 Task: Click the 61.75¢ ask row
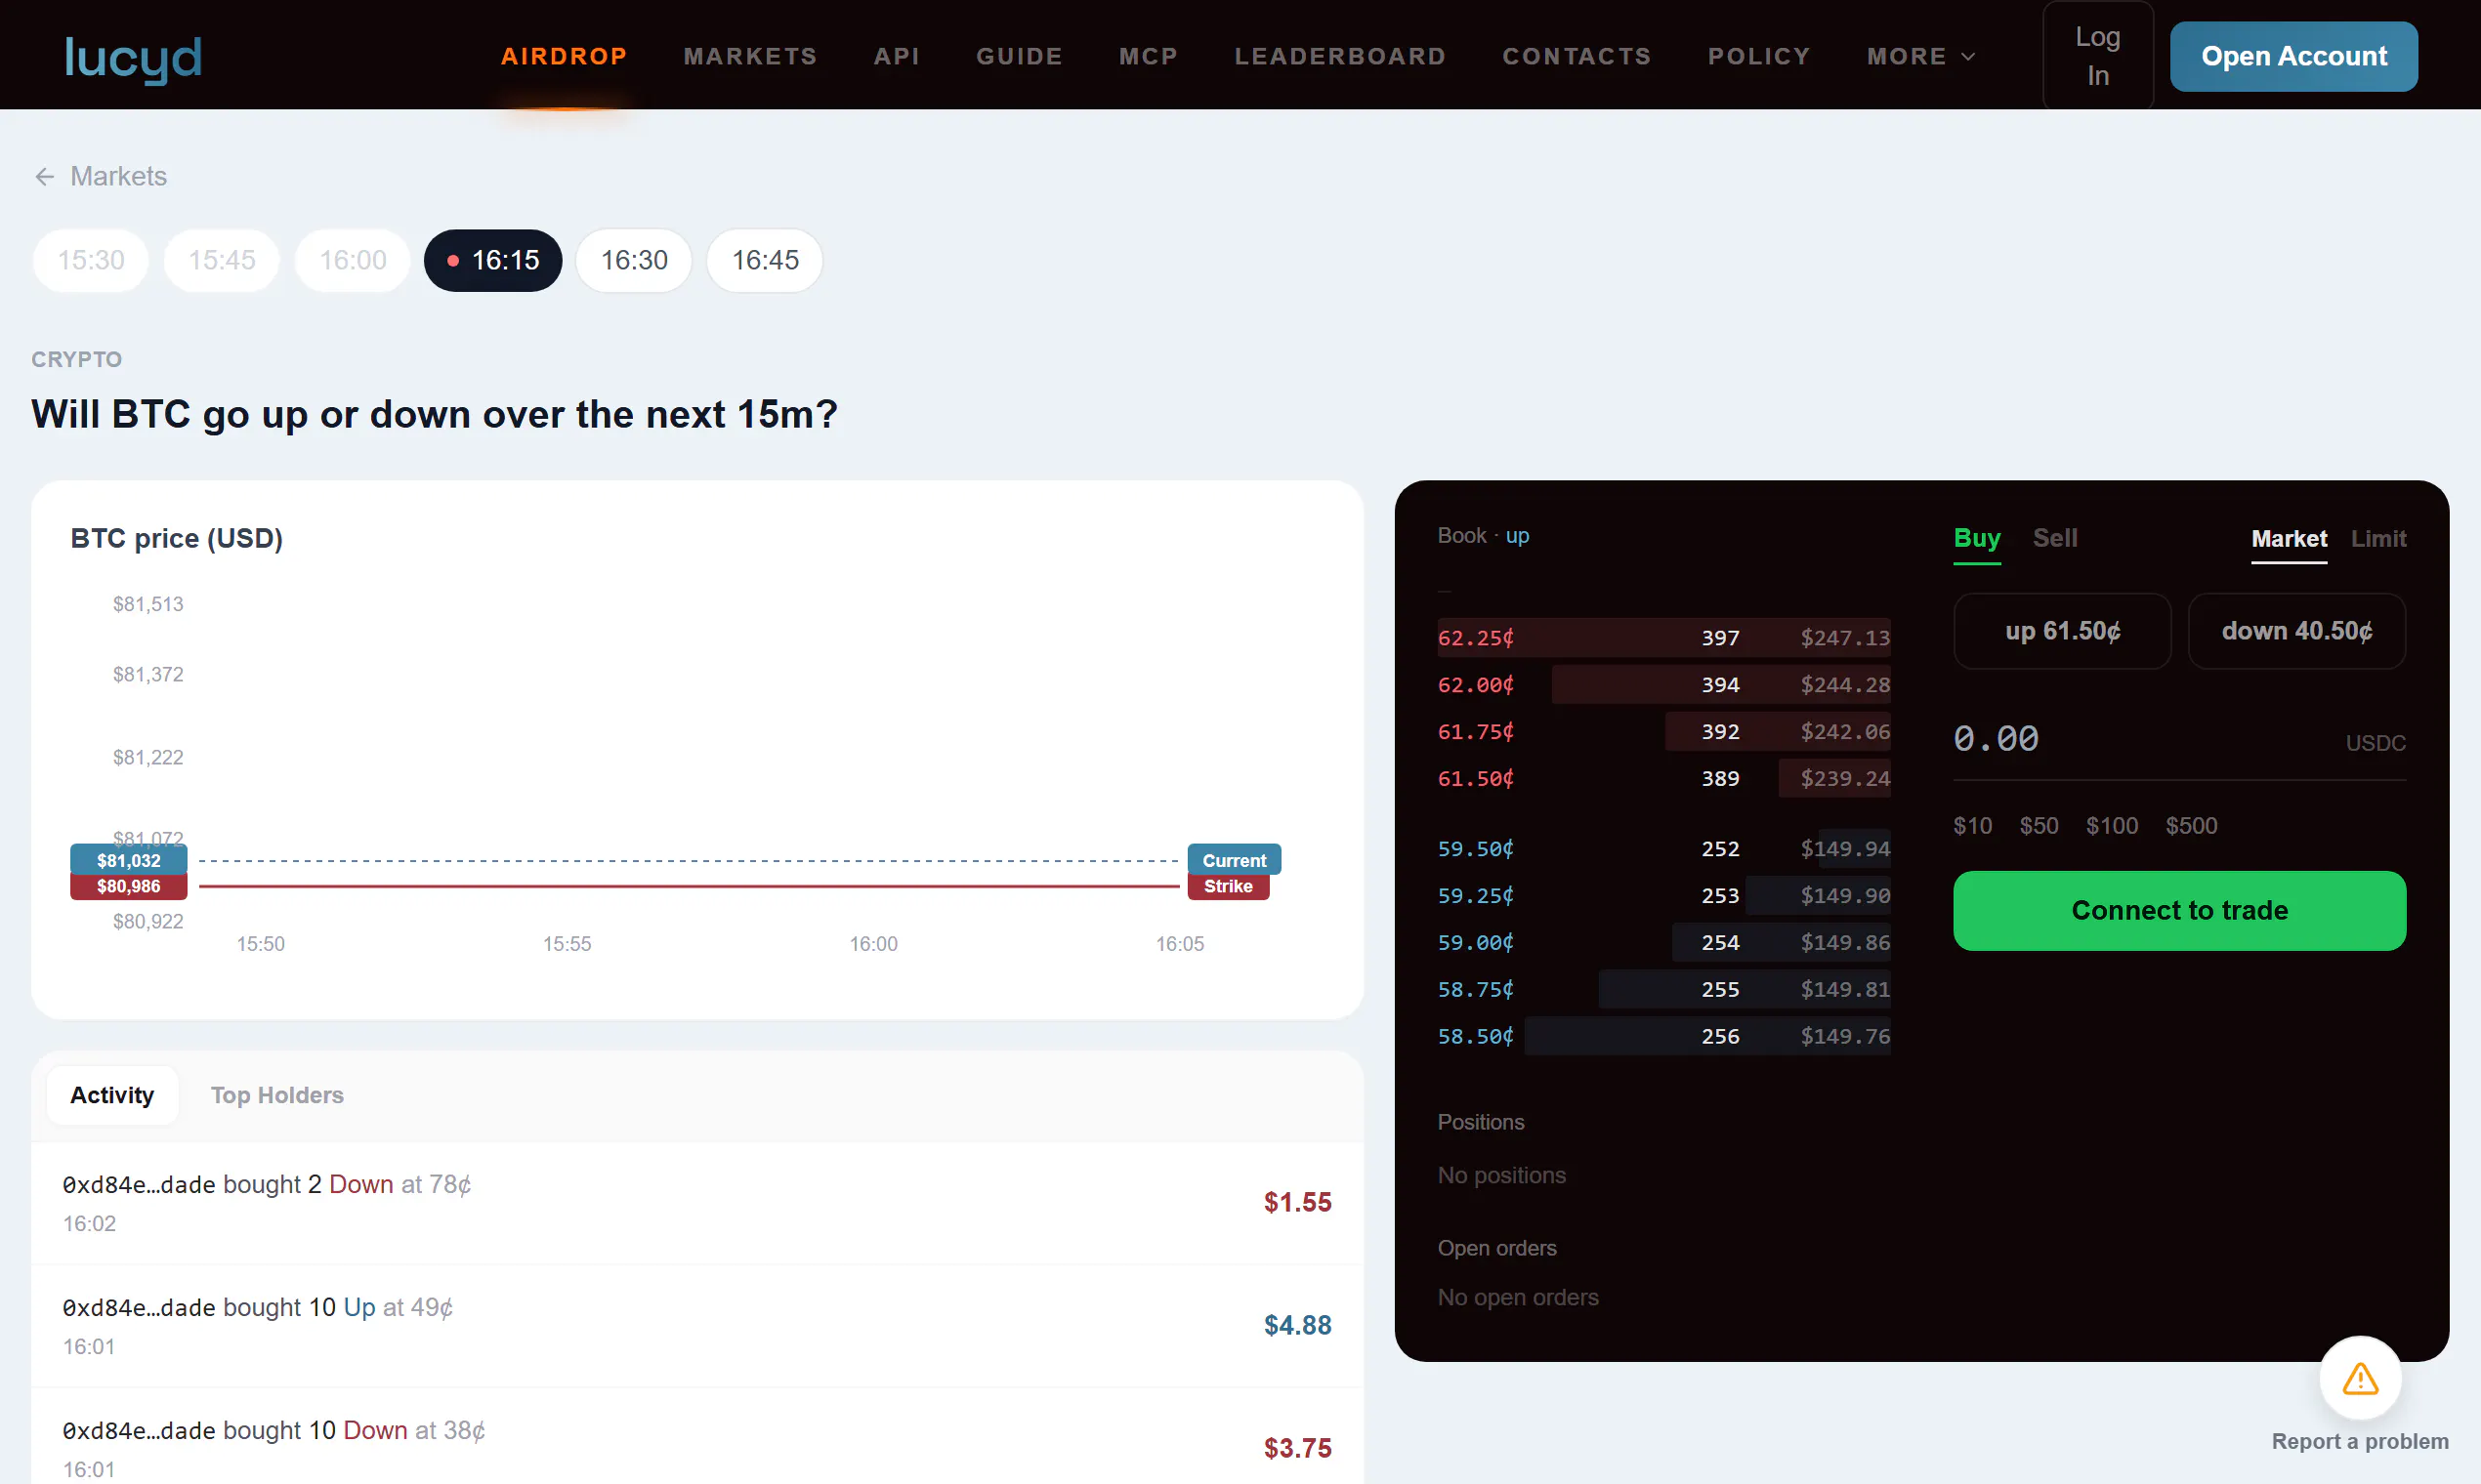point(1663,731)
